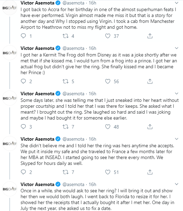Click the BIGCHIEF avatar beside the INSEAD tweet
The width and height of the screenshot is (183, 211).
(x=10, y=143)
